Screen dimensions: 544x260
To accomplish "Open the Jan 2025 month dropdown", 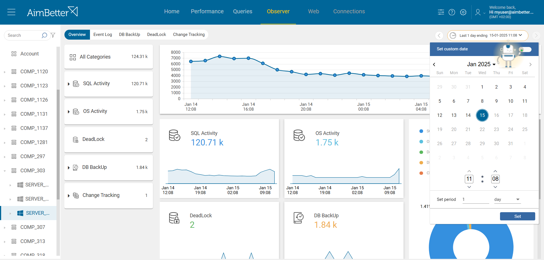I will (481, 64).
